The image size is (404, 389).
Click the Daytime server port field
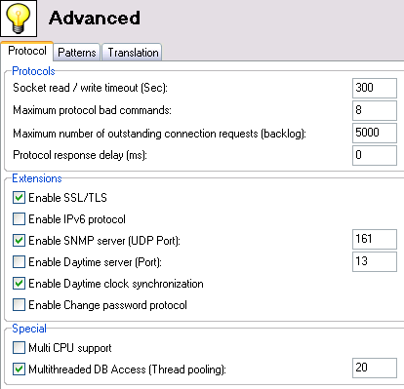coord(375,261)
